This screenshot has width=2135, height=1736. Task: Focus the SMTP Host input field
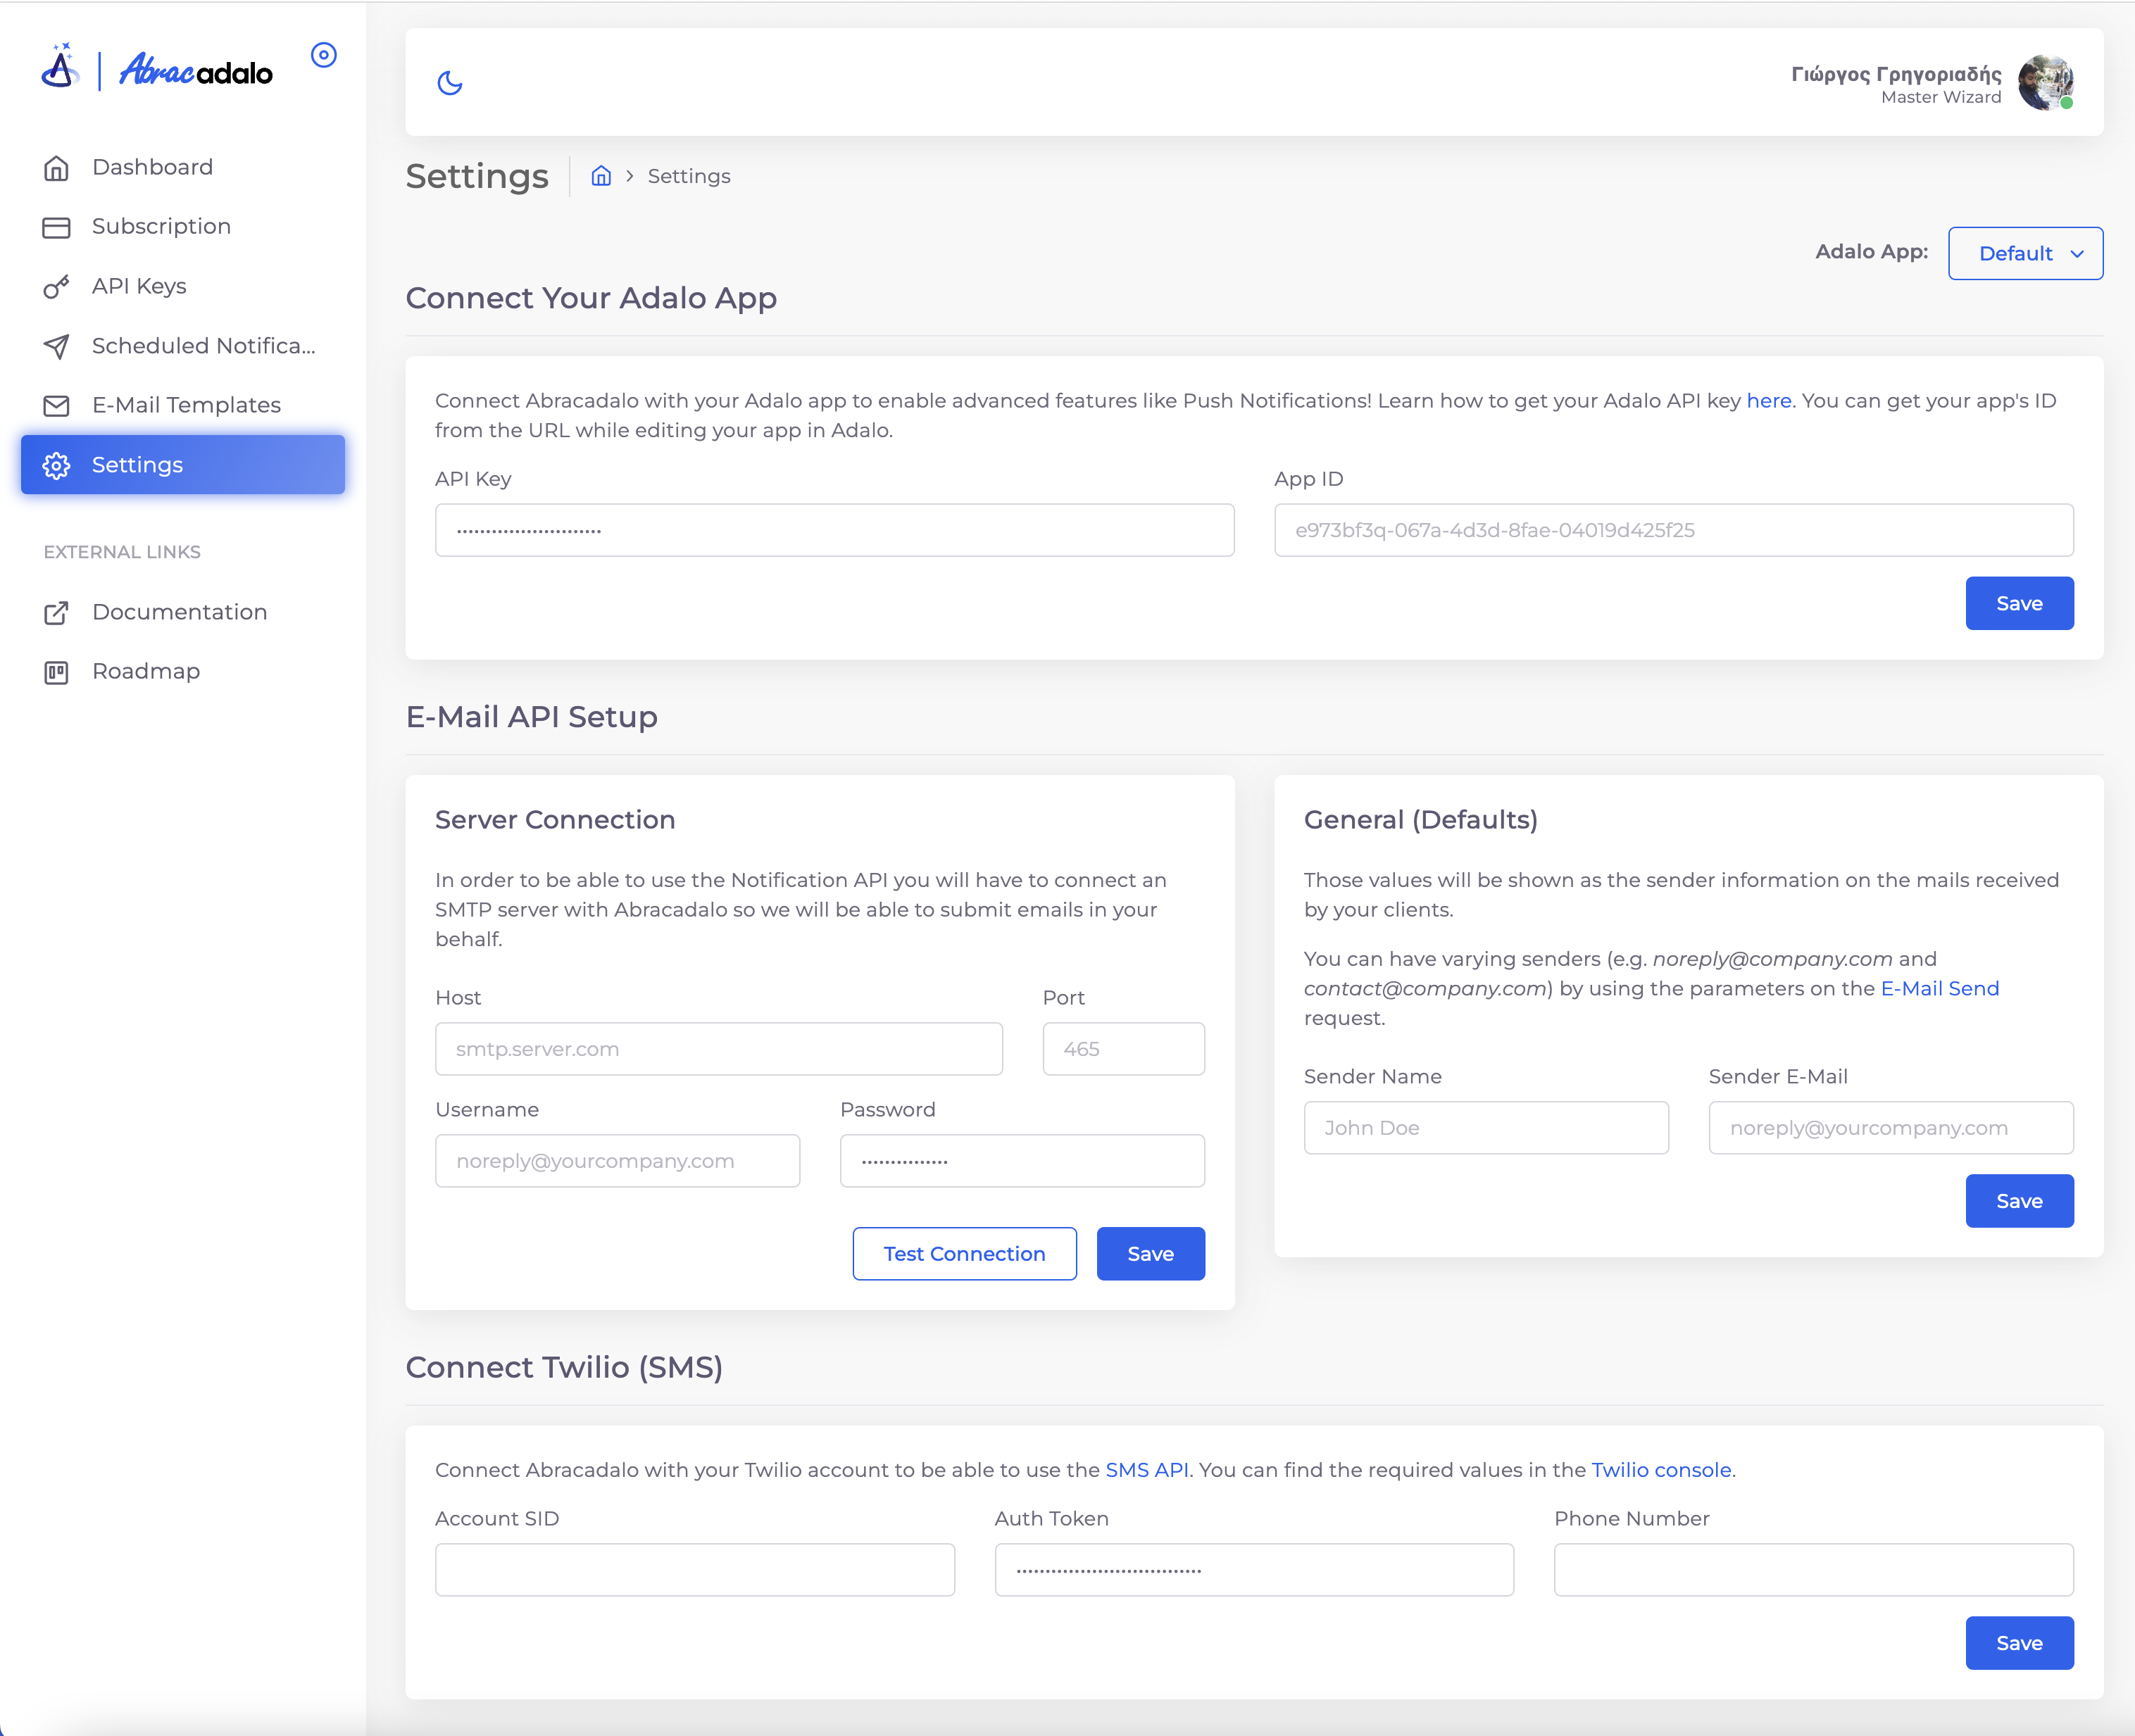click(x=718, y=1049)
